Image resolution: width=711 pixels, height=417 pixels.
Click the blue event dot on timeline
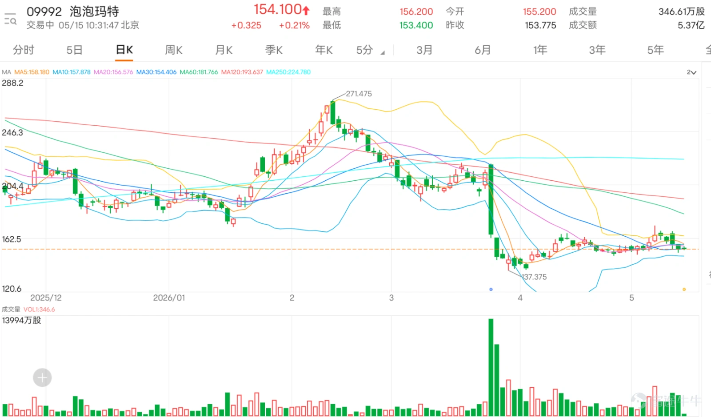click(x=491, y=289)
